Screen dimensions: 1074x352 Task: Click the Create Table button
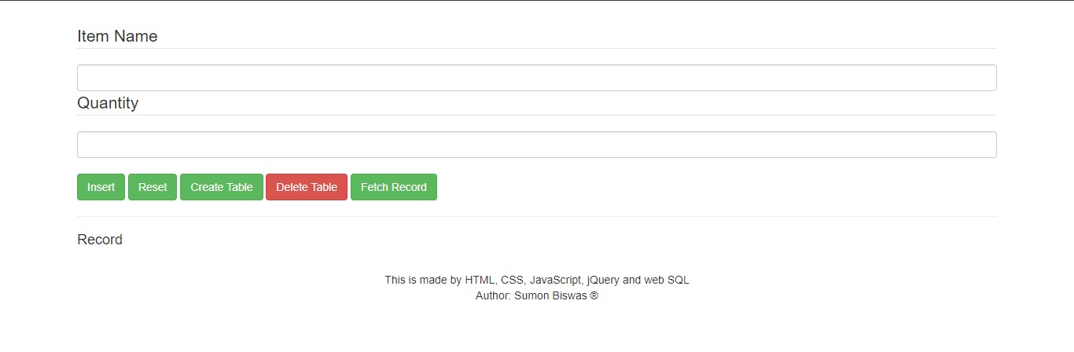[x=222, y=187]
